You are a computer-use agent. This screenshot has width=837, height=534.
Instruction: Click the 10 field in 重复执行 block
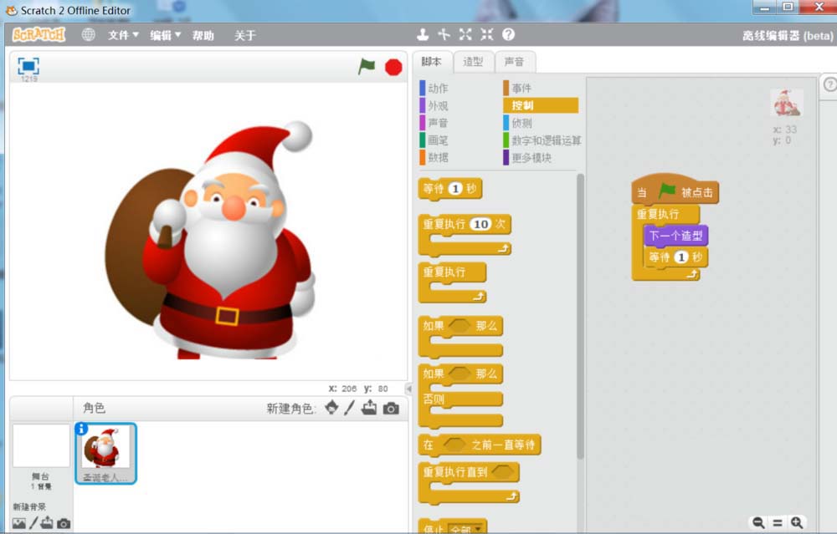pos(480,225)
